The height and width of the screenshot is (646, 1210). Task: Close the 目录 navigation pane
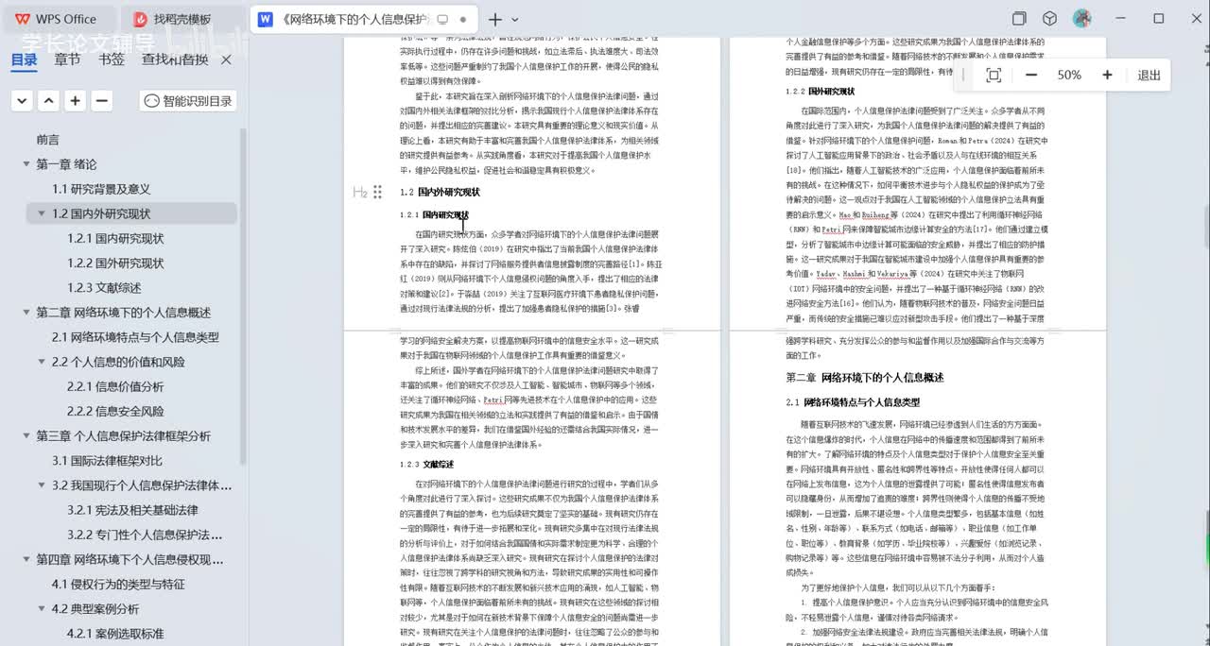(226, 59)
